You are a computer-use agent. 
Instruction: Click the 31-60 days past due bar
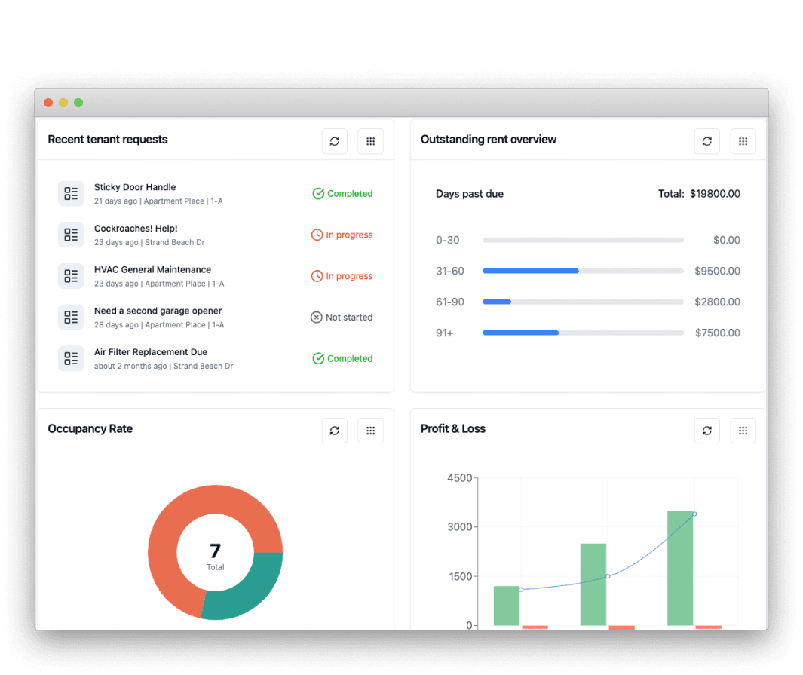(583, 271)
